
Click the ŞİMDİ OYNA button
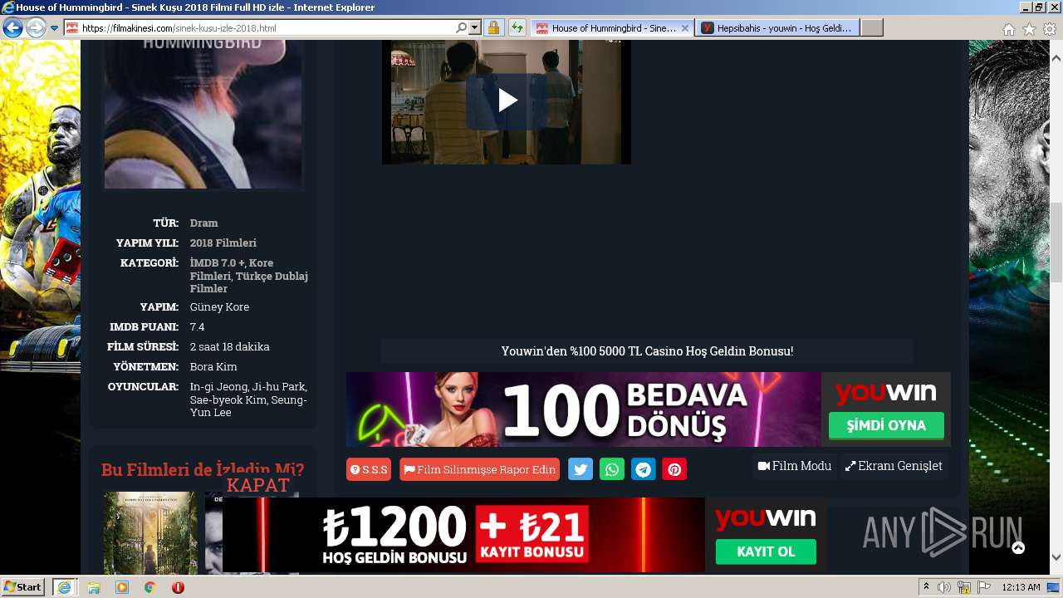886,425
